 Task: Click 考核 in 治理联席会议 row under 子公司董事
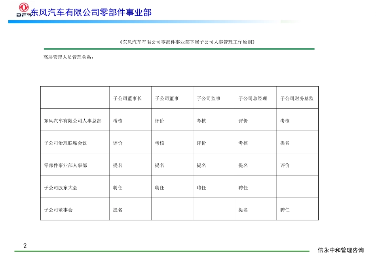coord(160,143)
